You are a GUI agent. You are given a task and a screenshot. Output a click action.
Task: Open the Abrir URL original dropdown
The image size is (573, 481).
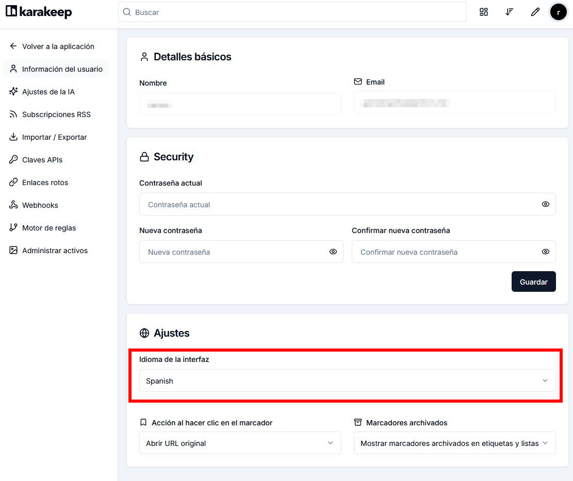click(x=240, y=443)
